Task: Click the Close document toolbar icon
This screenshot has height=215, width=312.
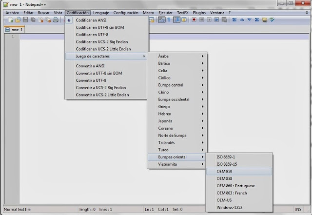Action: click(40, 20)
